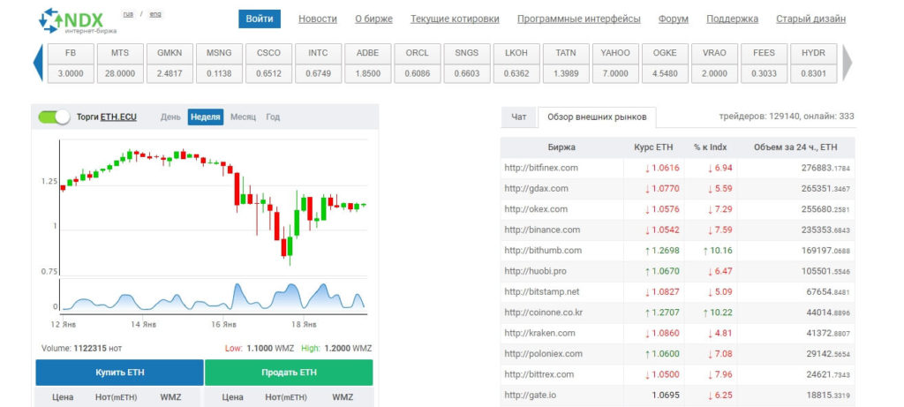Select the YAHOO ticker tile
The width and height of the screenshot is (904, 407).
(615, 63)
